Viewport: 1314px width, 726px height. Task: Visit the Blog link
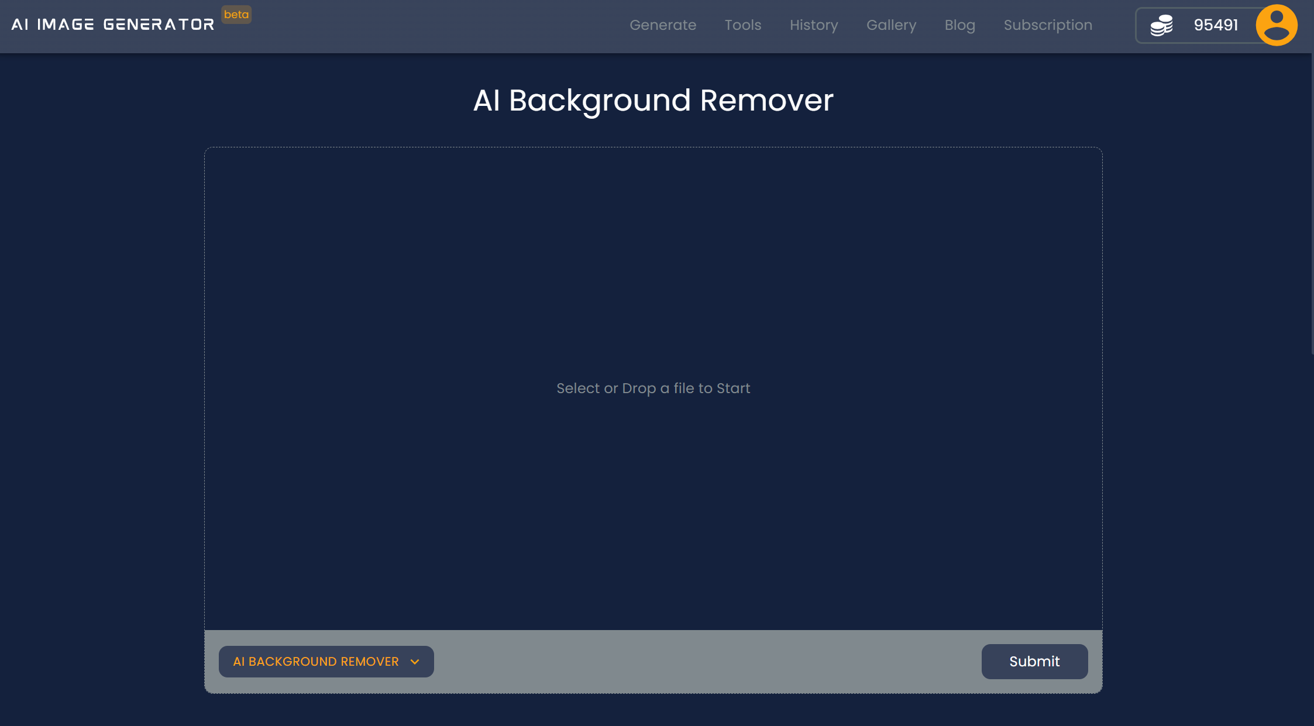(x=959, y=25)
